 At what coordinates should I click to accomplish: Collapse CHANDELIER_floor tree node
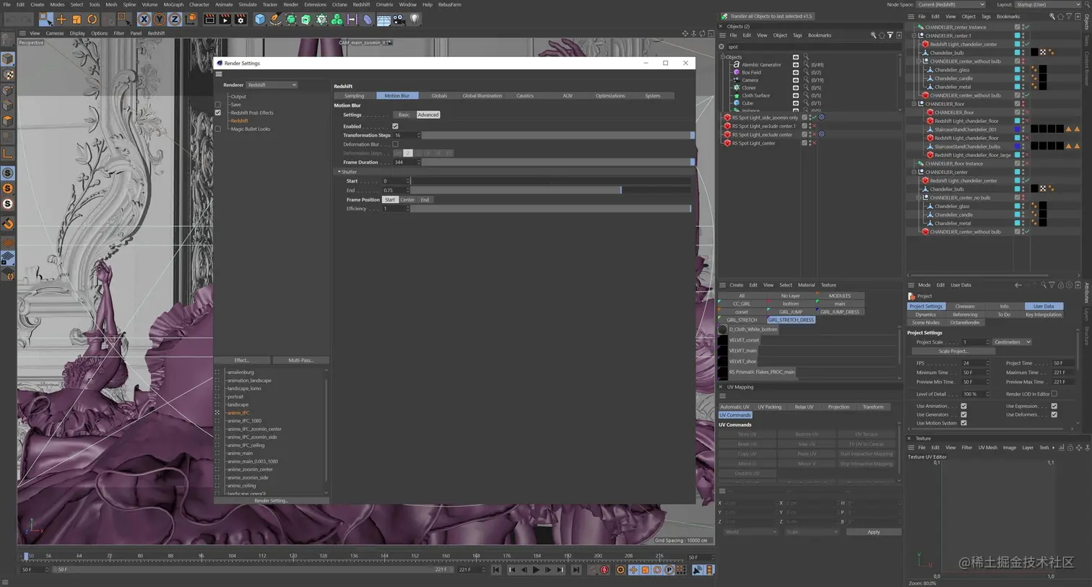(914, 104)
